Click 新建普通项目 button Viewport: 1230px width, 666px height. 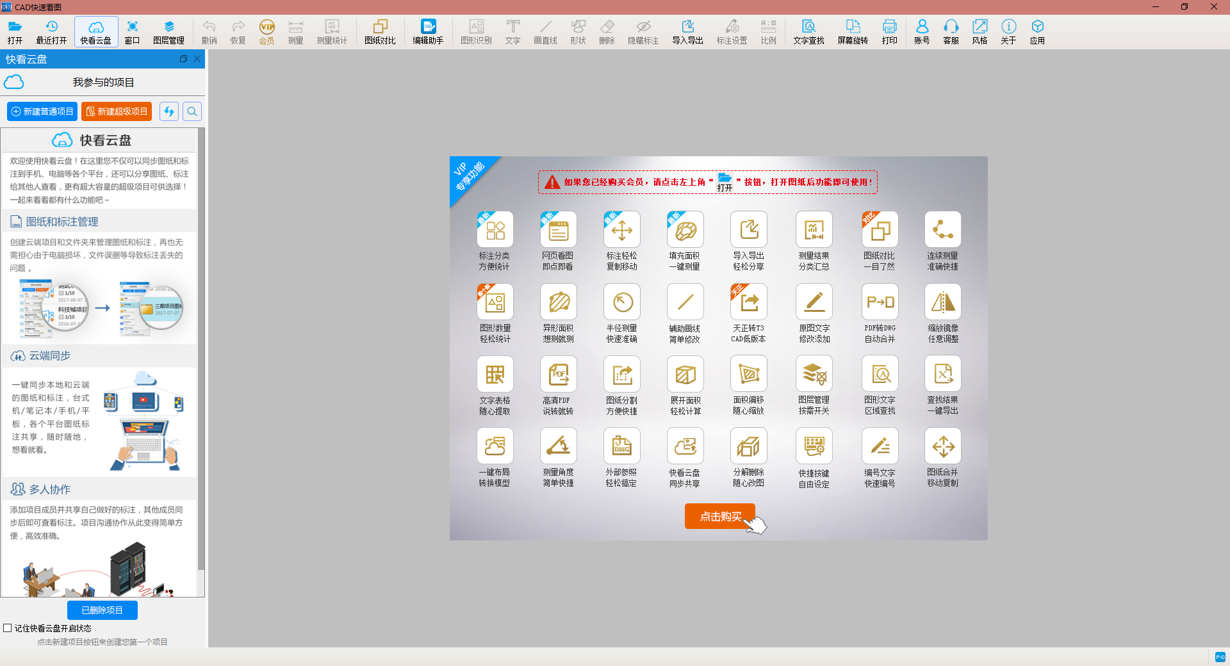[x=42, y=111]
